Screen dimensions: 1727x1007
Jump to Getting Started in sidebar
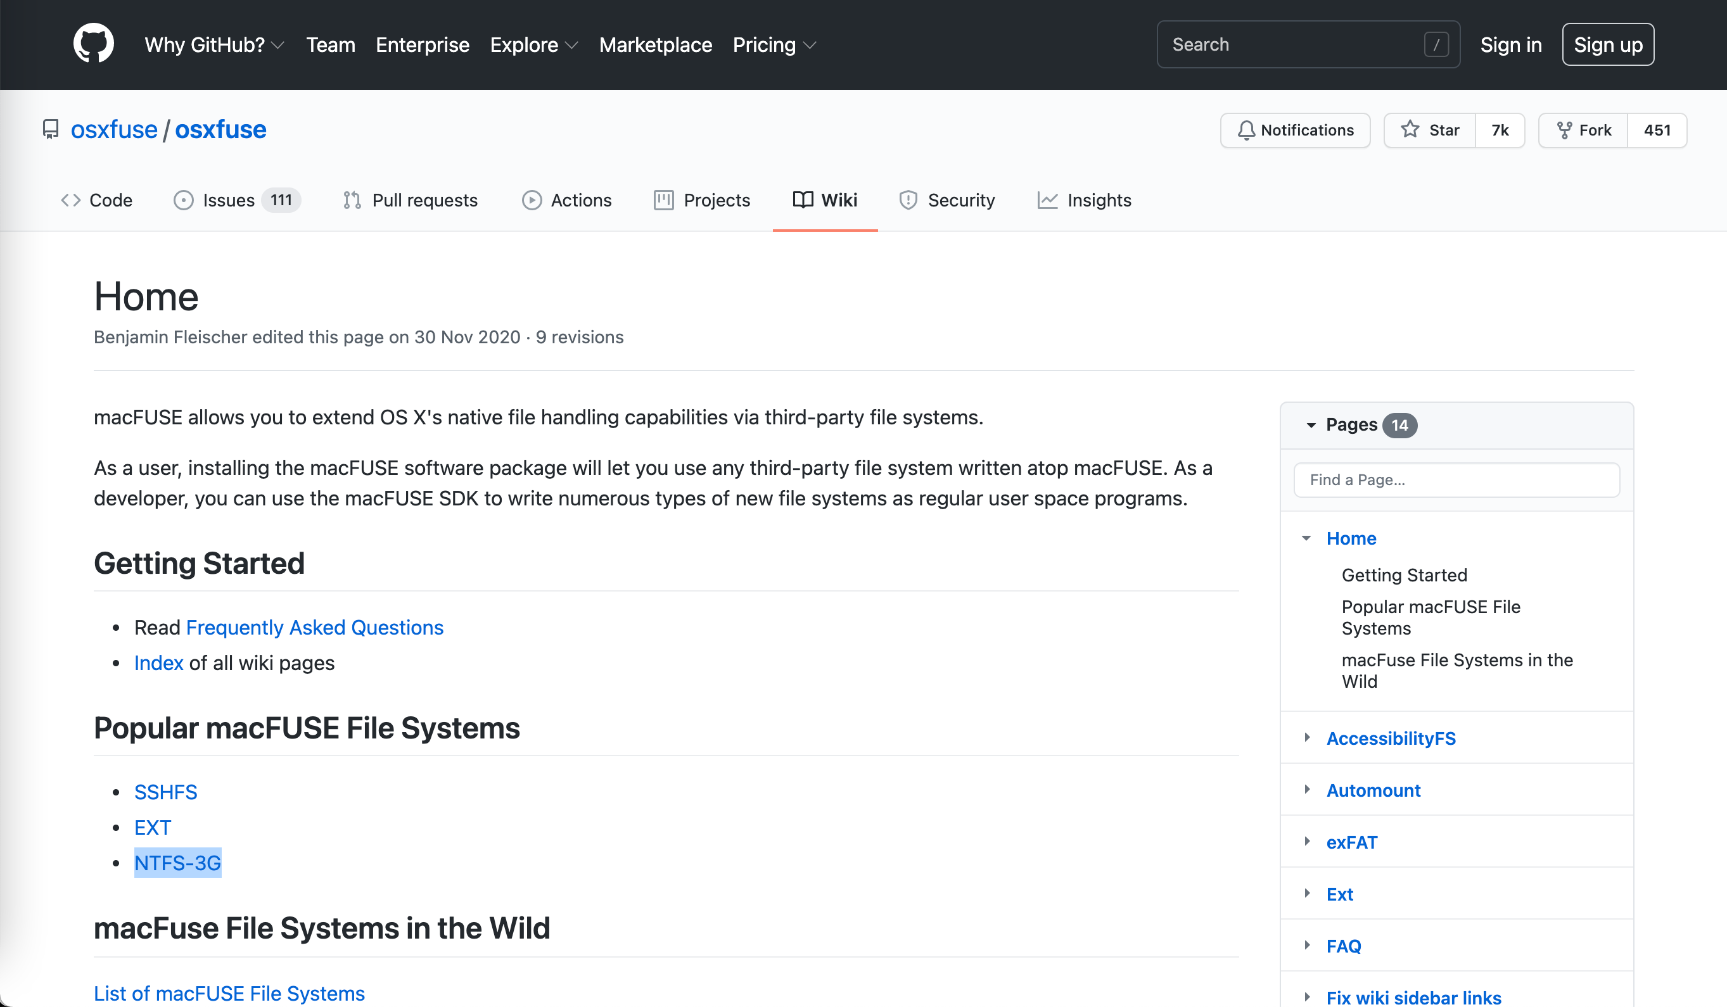point(1404,576)
